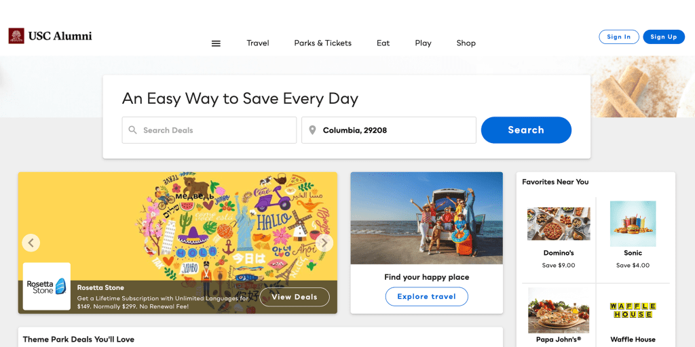This screenshot has width=695, height=347.
Task: Click the location pin icon
Action: click(312, 130)
